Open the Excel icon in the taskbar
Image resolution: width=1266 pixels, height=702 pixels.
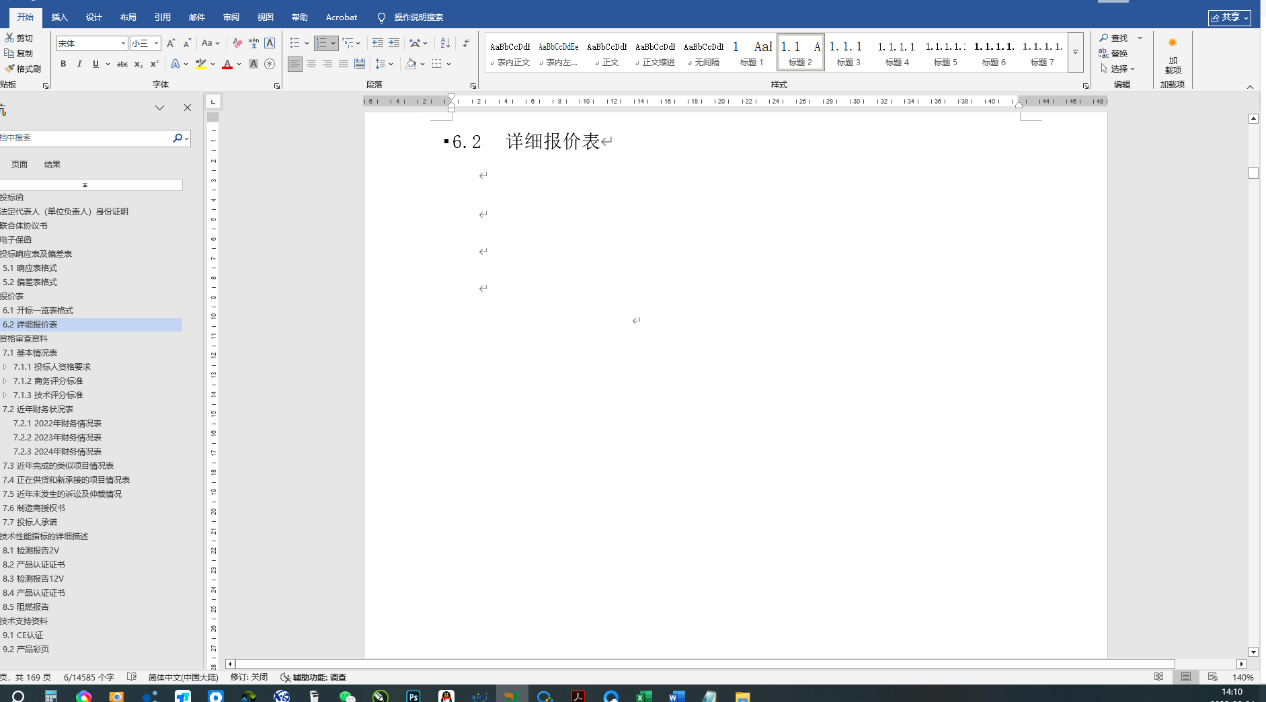point(643,696)
